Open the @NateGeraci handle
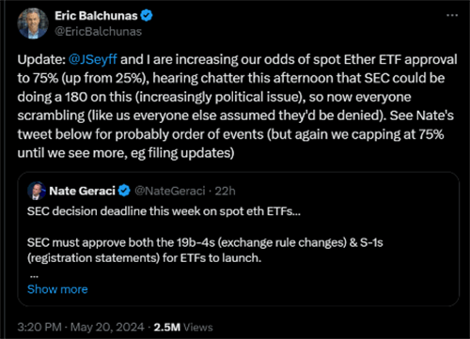This screenshot has height=339, width=470. pos(170,191)
